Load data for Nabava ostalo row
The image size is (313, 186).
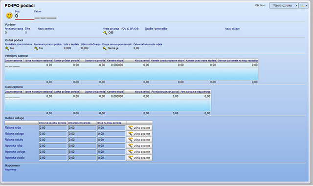139,140
